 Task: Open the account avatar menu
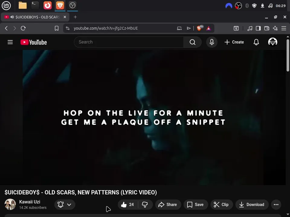(272, 42)
